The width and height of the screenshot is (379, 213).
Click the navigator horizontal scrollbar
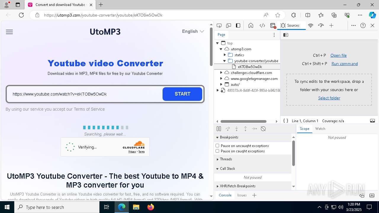pyautogui.click(x=243, y=121)
